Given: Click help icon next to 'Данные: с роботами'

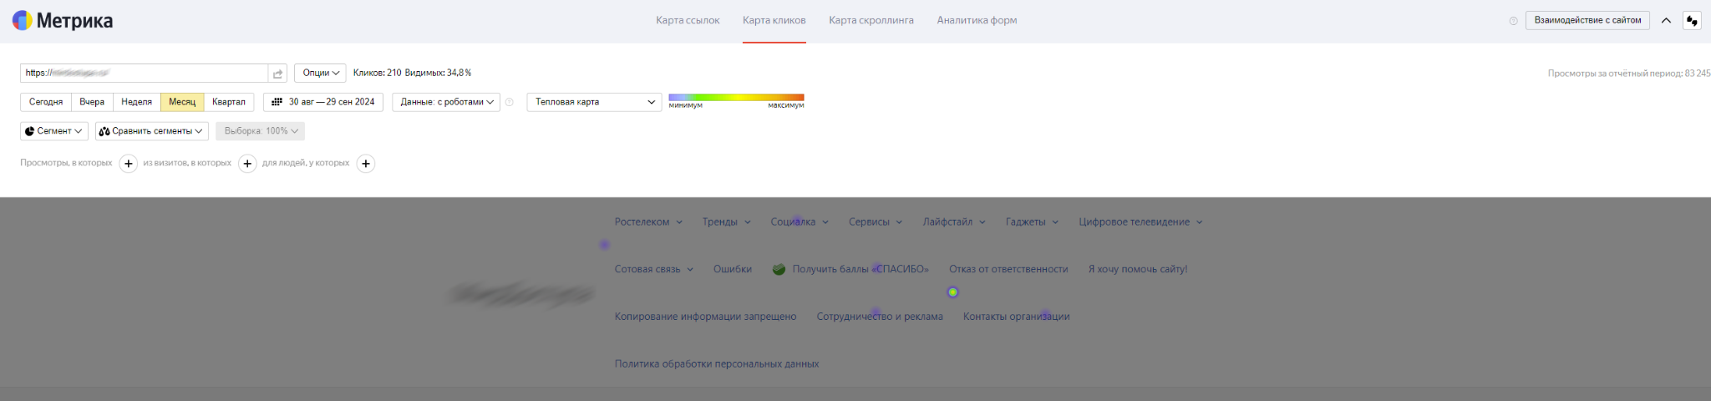Looking at the screenshot, I should [x=510, y=102].
